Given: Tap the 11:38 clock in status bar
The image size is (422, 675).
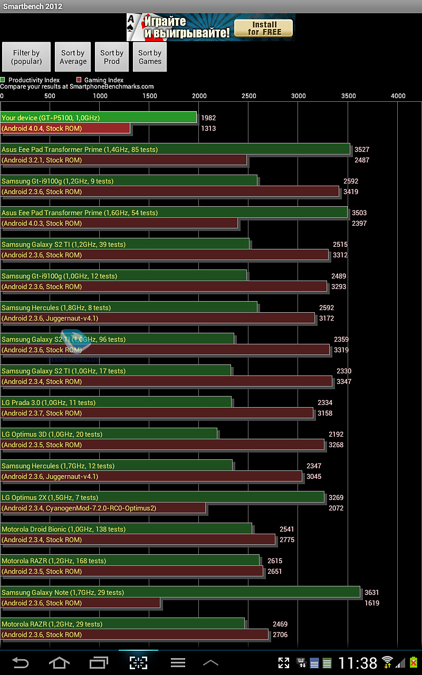Looking at the screenshot, I should pyautogui.click(x=358, y=662).
